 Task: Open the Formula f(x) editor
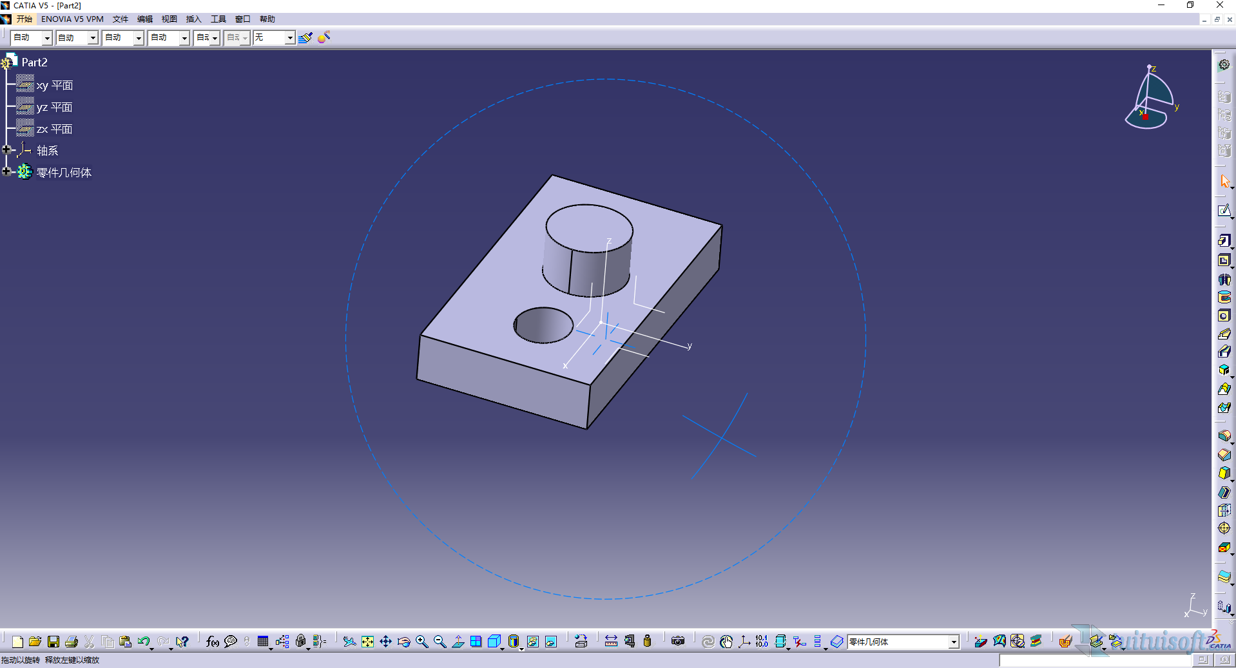(x=212, y=642)
